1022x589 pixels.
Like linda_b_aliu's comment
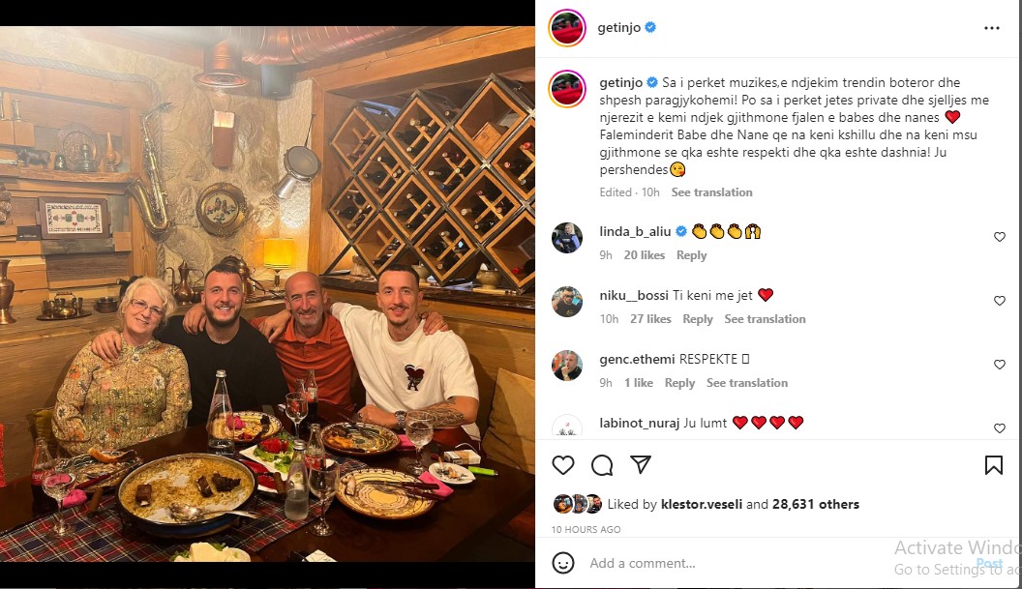(999, 237)
